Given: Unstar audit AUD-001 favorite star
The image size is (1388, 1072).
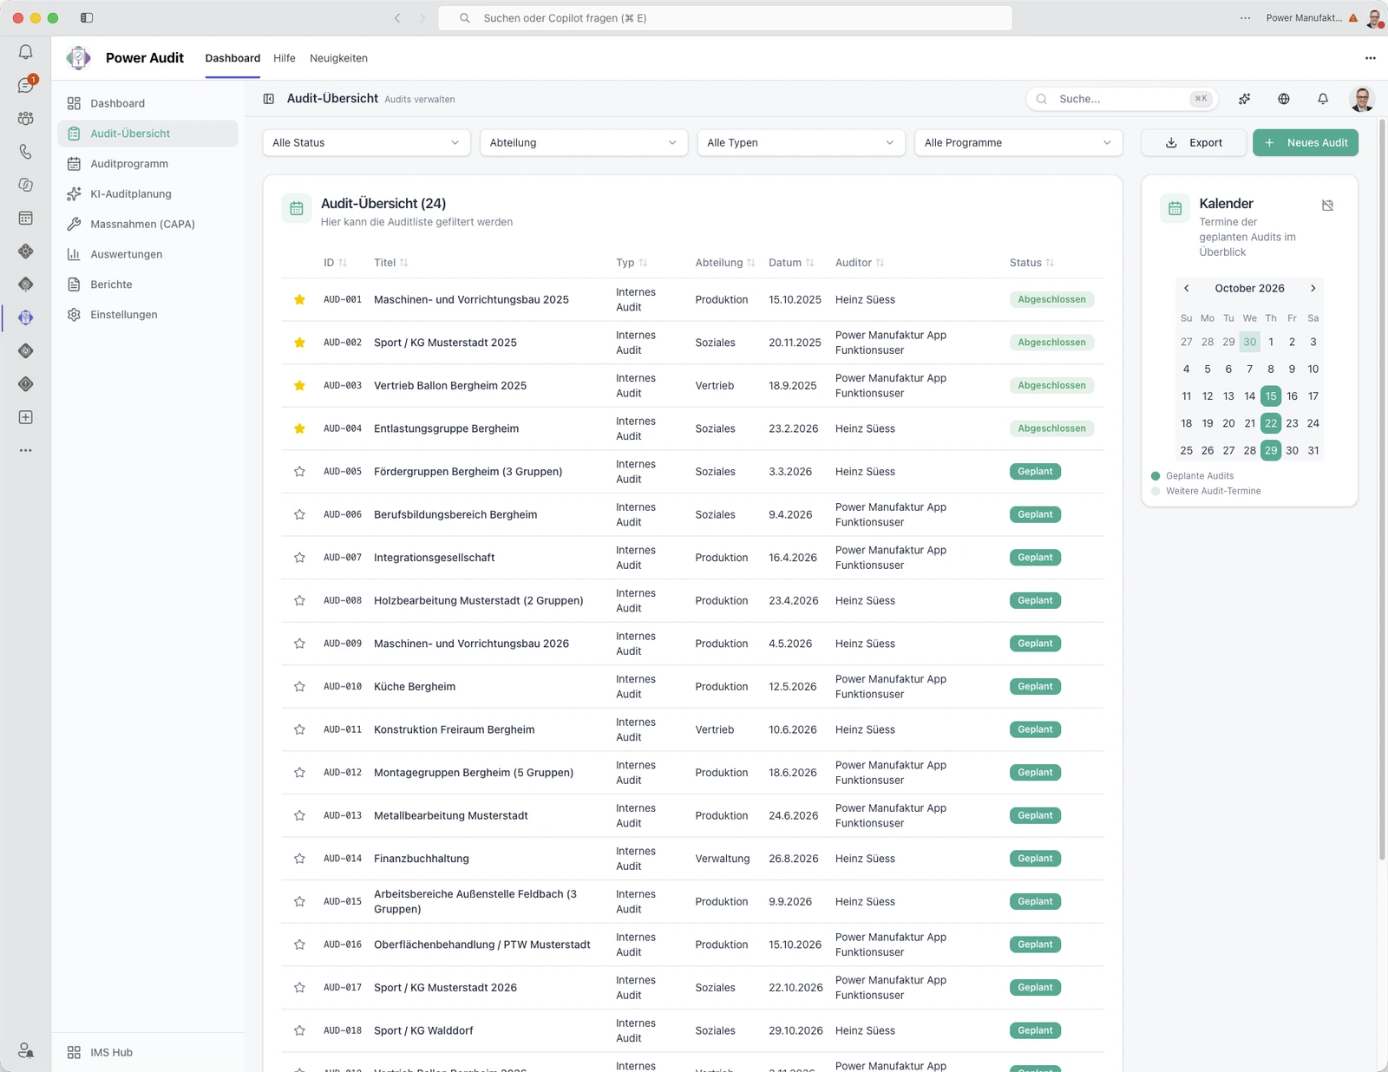Looking at the screenshot, I should 299,299.
